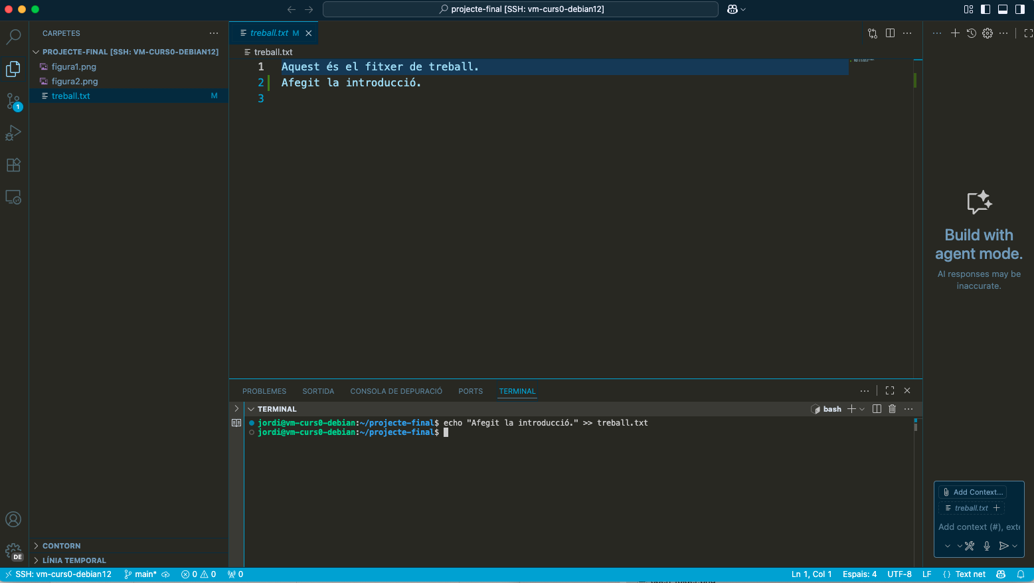
Task: Change encoding via UTF-8
Action: (899, 574)
